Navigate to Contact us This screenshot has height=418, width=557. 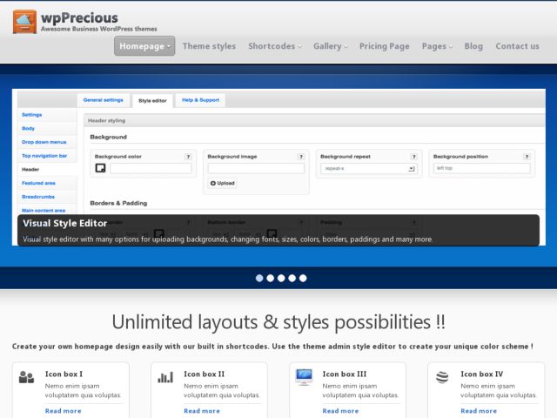[518, 46]
